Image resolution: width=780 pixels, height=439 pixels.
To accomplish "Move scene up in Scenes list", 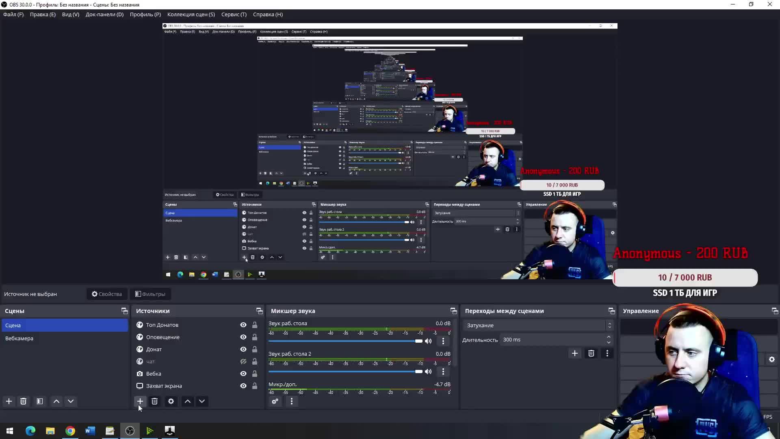I will tap(56, 401).
